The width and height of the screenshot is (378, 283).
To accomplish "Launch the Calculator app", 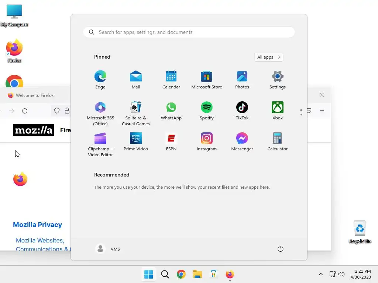I will point(278,142).
